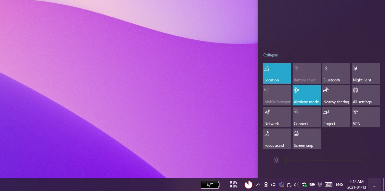Viewport: 385px width, 191px height.
Task: Click Show desktop strip at taskbar end
Action: pyautogui.click(x=384, y=185)
